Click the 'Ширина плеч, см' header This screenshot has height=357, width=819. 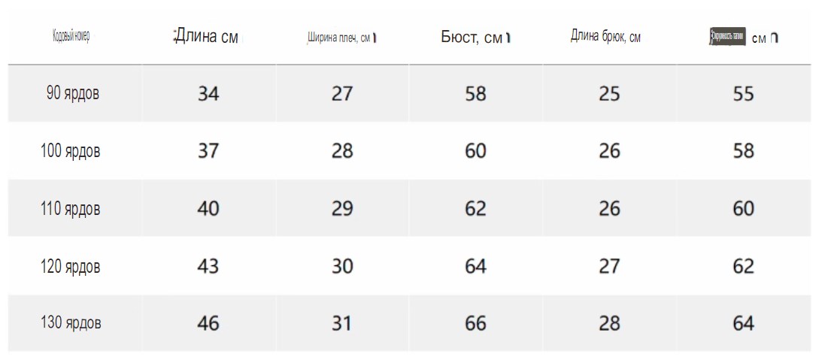click(340, 38)
